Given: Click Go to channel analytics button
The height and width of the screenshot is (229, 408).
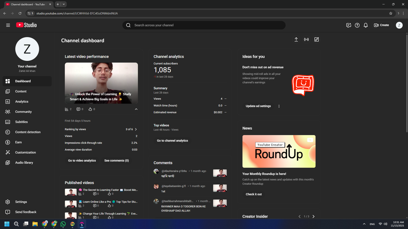Looking at the screenshot, I should 172,141.
